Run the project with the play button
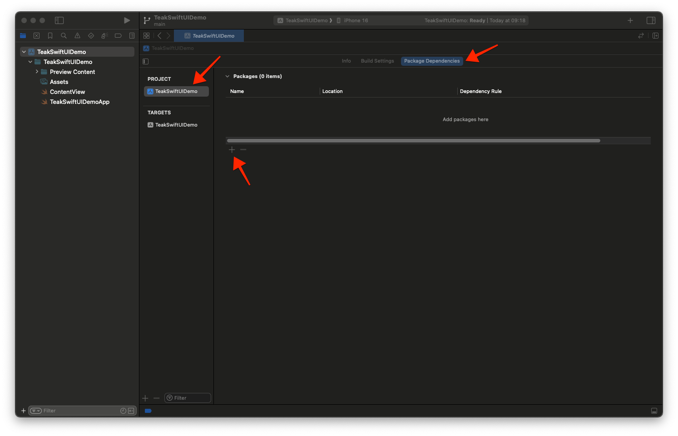 (x=127, y=20)
